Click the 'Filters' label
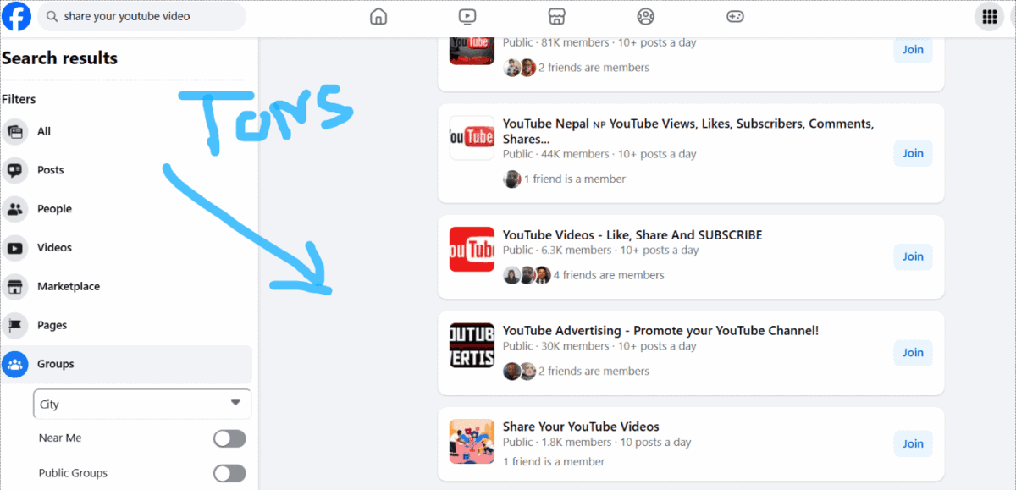The height and width of the screenshot is (490, 1016). pos(19,99)
